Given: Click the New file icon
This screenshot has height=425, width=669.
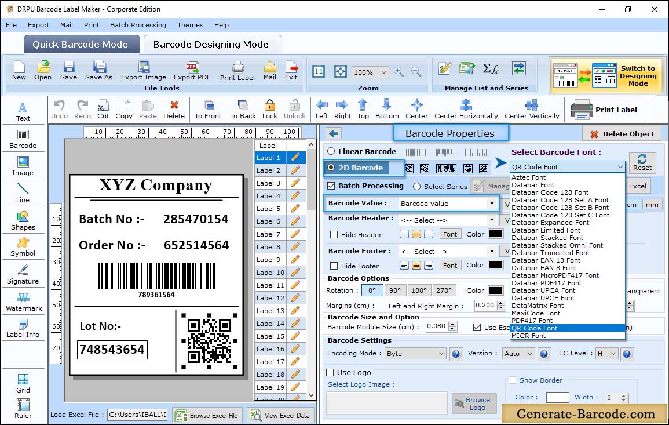Looking at the screenshot, I should tap(19, 71).
